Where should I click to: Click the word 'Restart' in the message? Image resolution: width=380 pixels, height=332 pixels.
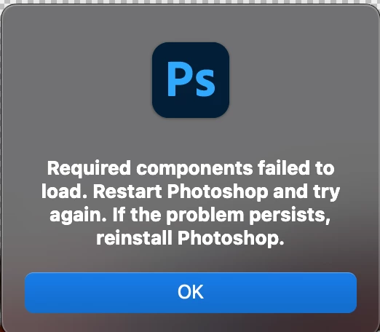(x=127, y=191)
